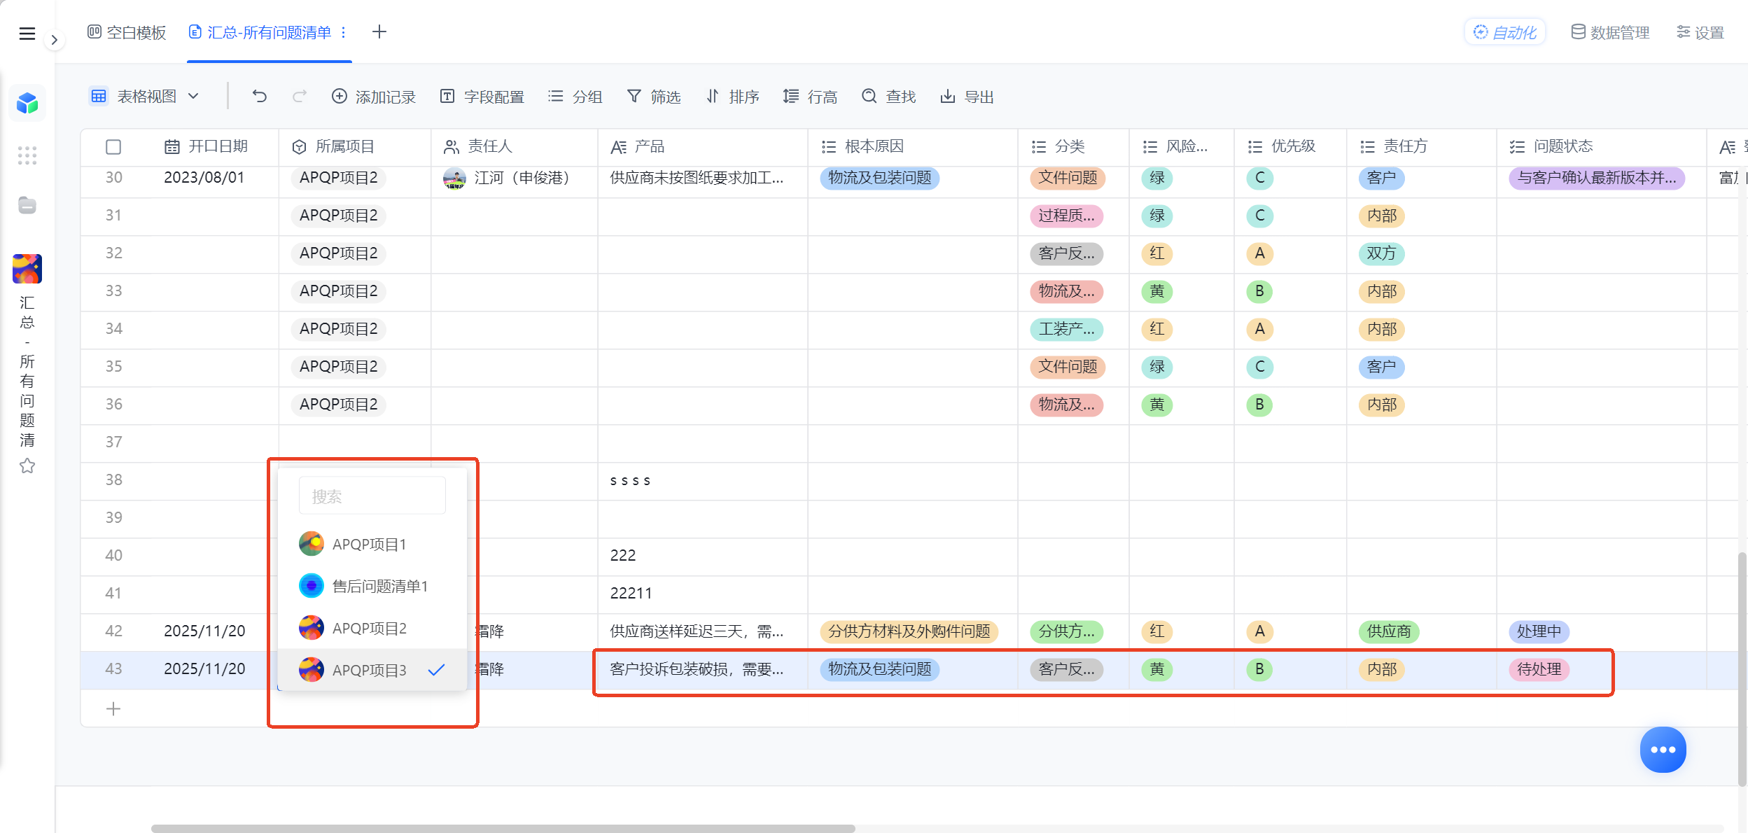Add a new tab with plus

[379, 31]
